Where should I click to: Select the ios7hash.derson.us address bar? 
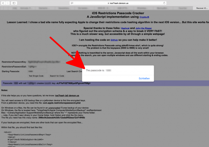pyautogui.click(x=118, y=3)
